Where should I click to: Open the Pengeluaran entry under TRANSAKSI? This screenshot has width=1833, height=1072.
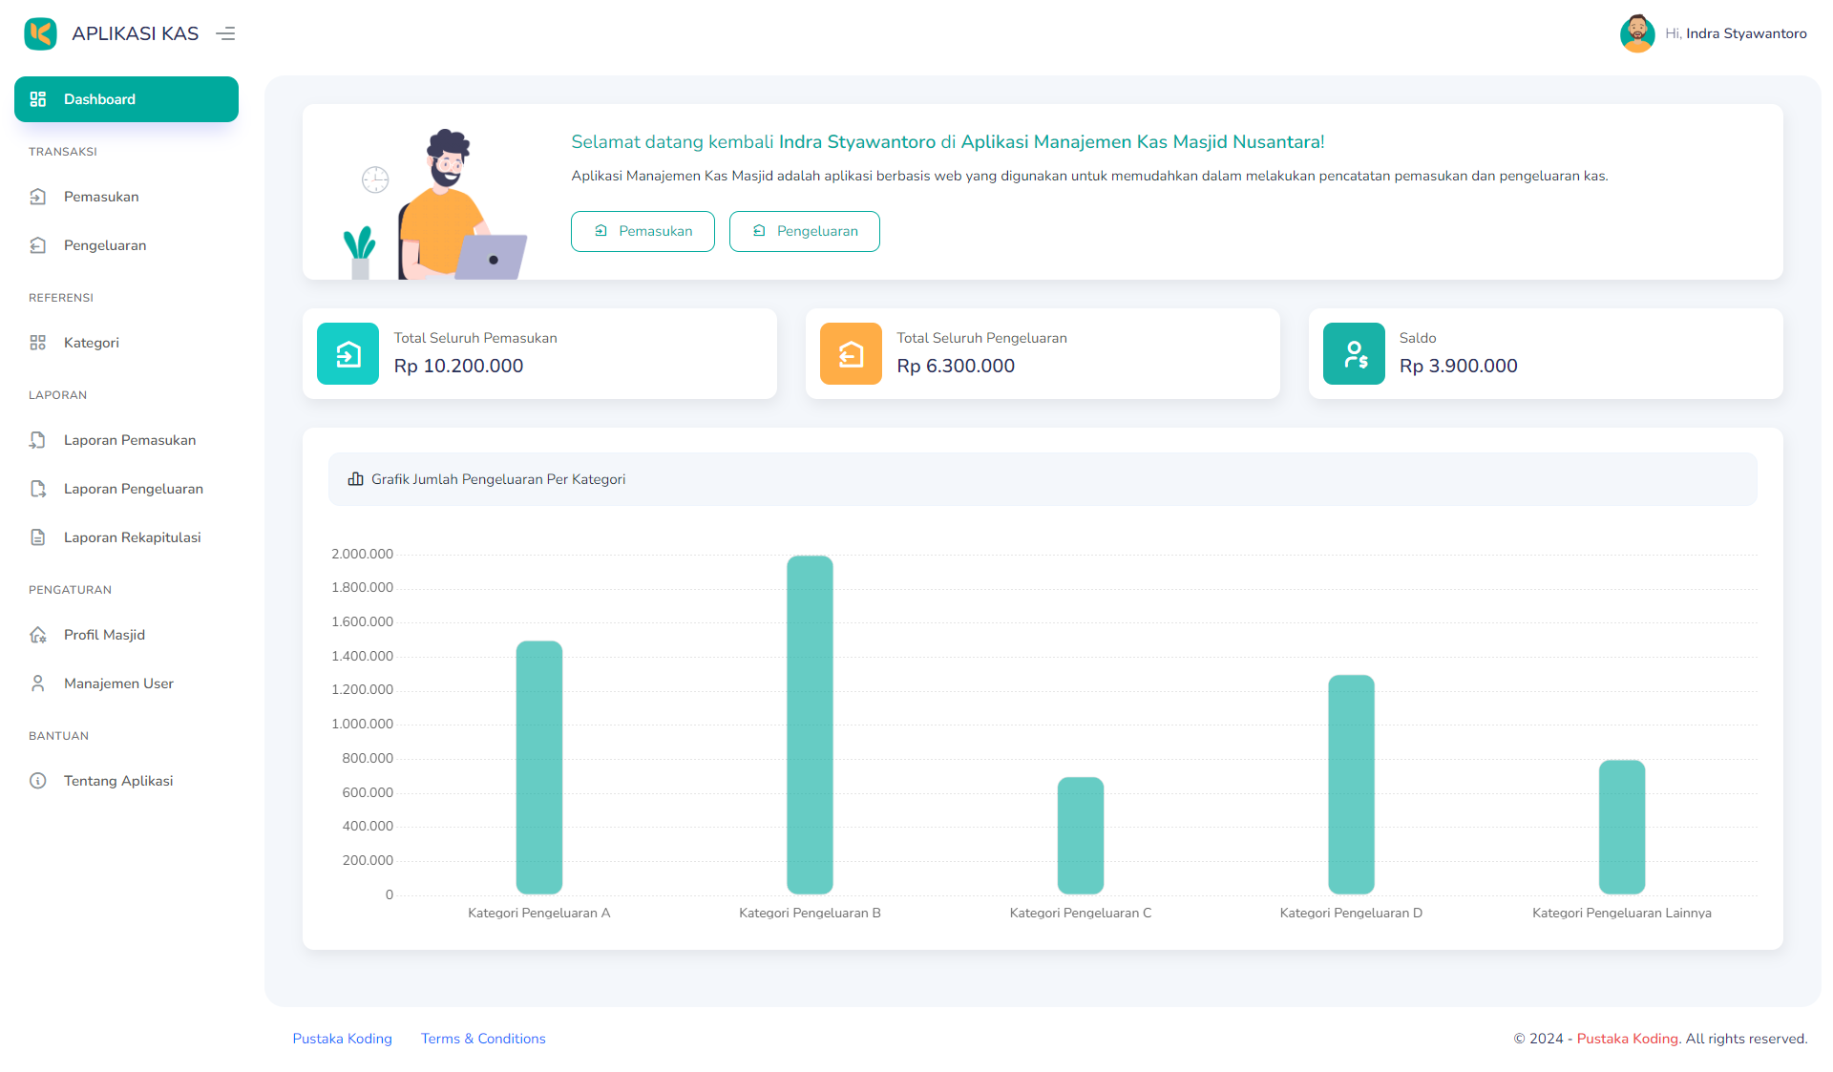pos(104,245)
